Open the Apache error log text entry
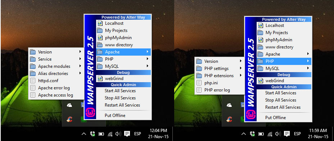 pyautogui.click(x=54, y=88)
